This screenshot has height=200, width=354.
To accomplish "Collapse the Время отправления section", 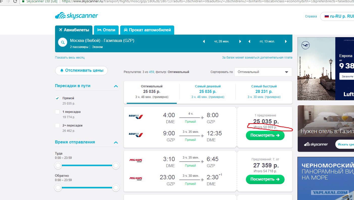I will coord(116,142).
